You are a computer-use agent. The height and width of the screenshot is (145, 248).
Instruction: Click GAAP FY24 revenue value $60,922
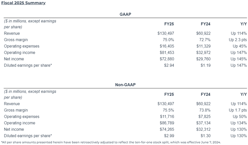click(x=203, y=33)
